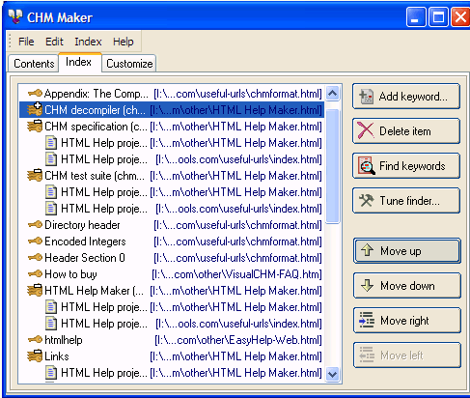Click the Add keyword... button

[x=406, y=97]
